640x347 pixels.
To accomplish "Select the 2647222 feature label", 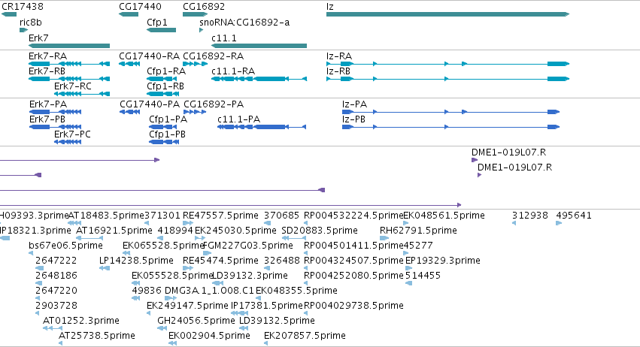I will click(56, 261).
